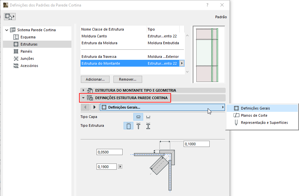Click the Painéis icon in the sidebar

[x=16, y=51]
